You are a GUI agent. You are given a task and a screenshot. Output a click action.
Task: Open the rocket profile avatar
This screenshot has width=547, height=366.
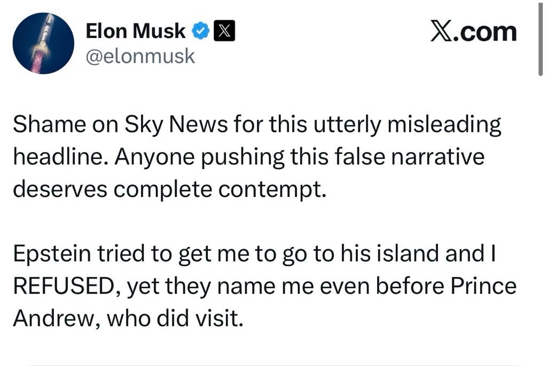[x=43, y=43]
